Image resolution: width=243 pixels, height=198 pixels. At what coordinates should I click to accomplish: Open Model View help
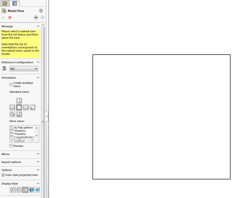(41, 11)
